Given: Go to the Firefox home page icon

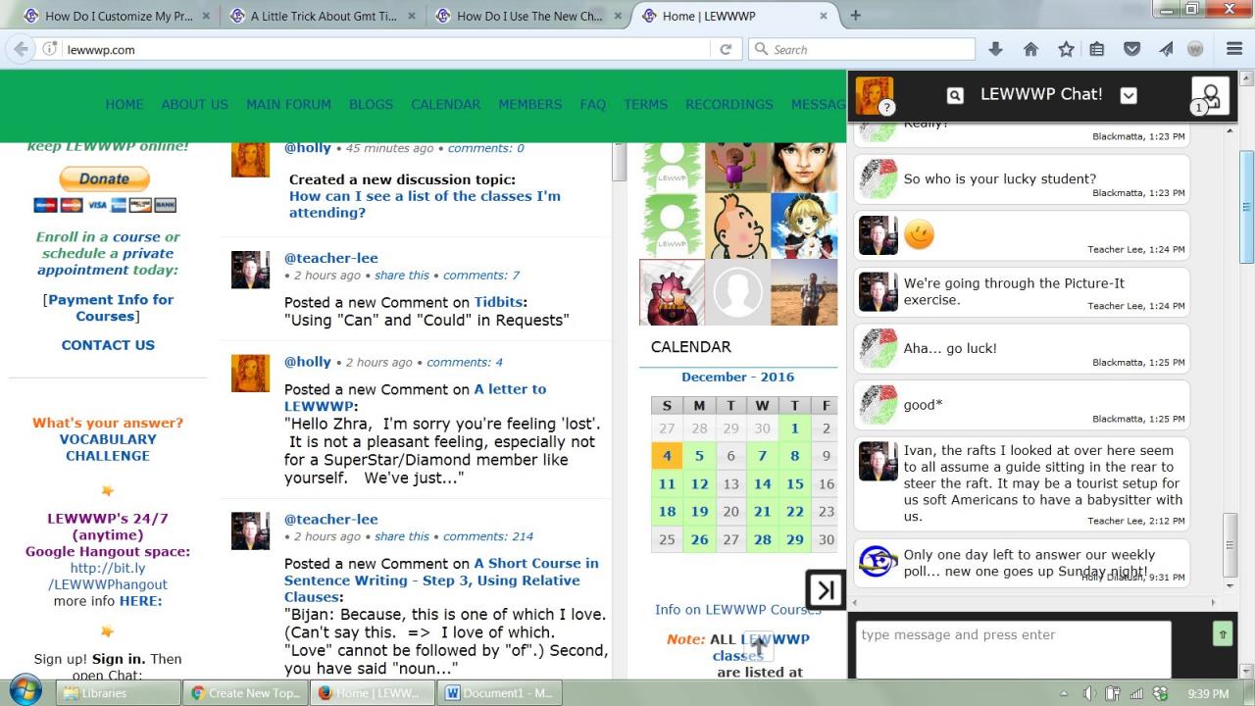Looking at the screenshot, I should click(1030, 49).
